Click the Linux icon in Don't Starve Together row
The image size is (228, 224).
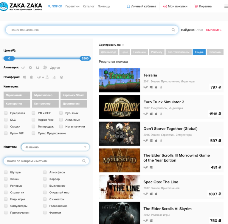pos(161,140)
